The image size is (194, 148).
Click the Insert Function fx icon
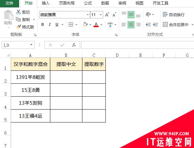point(74,45)
